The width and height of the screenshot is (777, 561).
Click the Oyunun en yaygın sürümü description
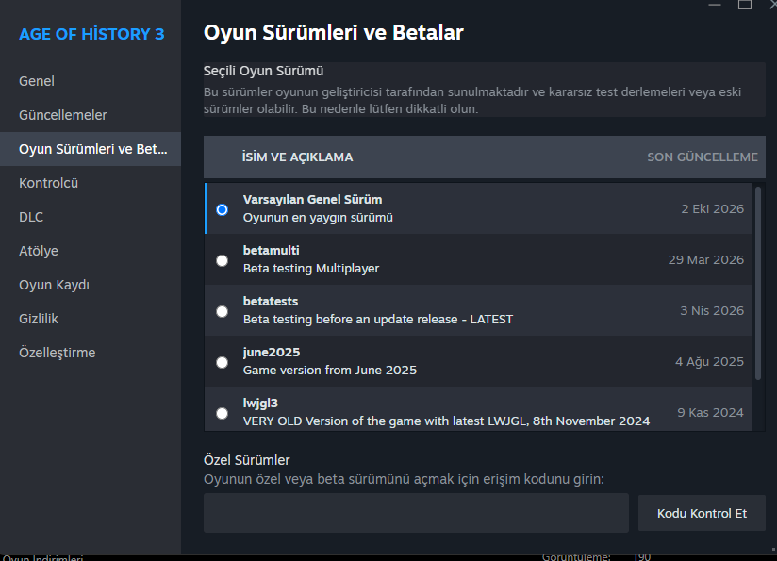318,218
